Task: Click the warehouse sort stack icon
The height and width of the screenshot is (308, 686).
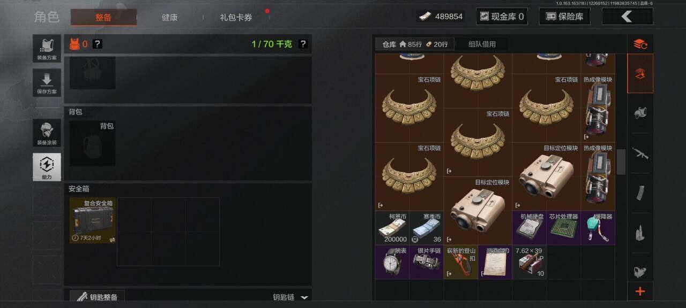Action: click(640, 44)
